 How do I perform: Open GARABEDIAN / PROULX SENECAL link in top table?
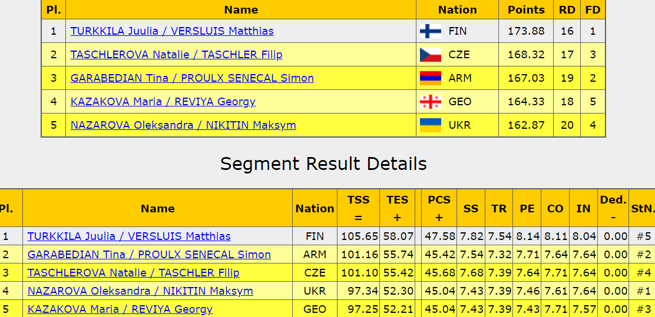coord(192,78)
